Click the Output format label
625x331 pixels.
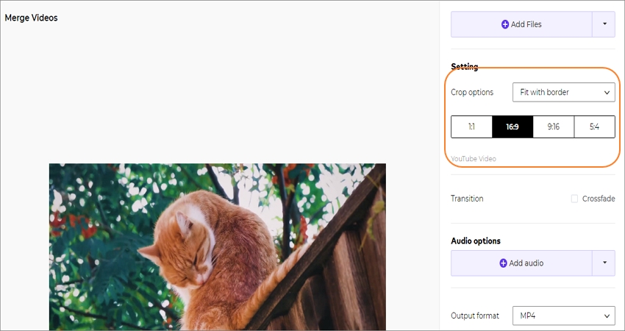coord(475,316)
